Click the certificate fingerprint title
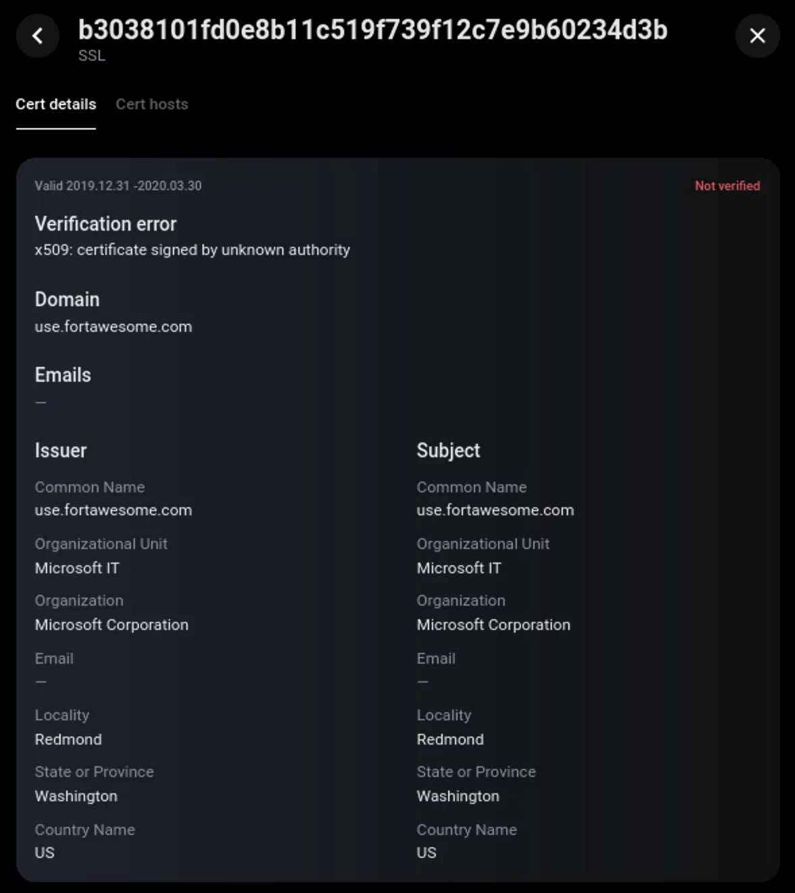The image size is (795, 893). [373, 30]
